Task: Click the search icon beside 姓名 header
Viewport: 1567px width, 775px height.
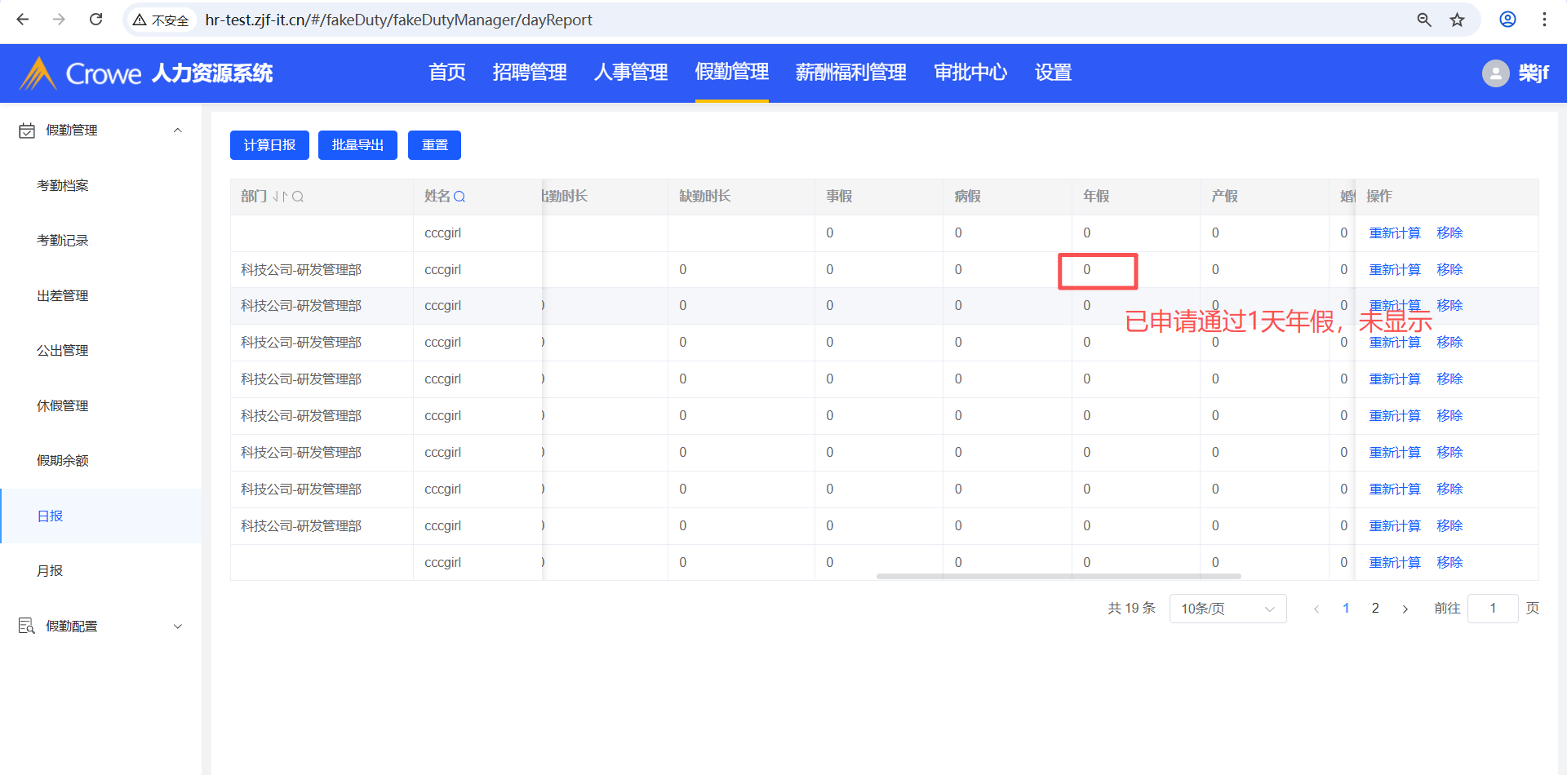Action: 459,197
